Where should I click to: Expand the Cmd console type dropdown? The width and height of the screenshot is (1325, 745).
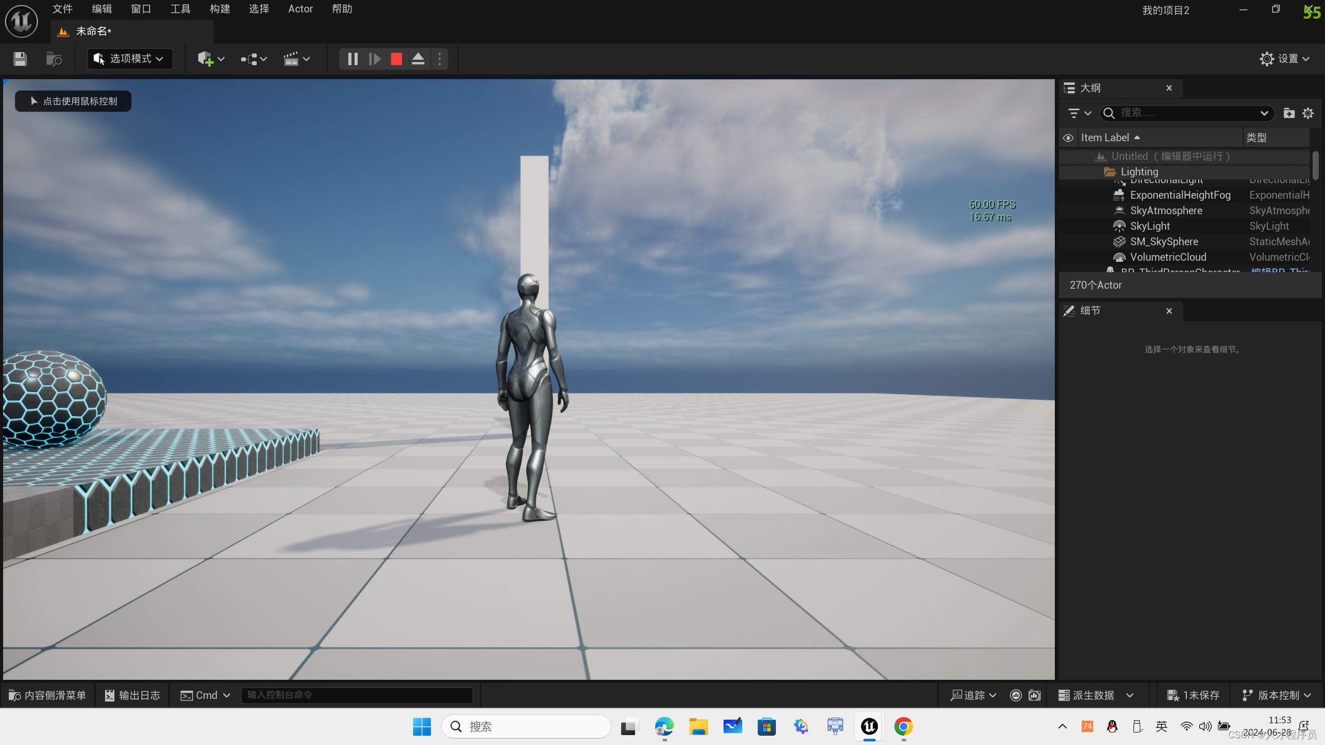pyautogui.click(x=205, y=695)
